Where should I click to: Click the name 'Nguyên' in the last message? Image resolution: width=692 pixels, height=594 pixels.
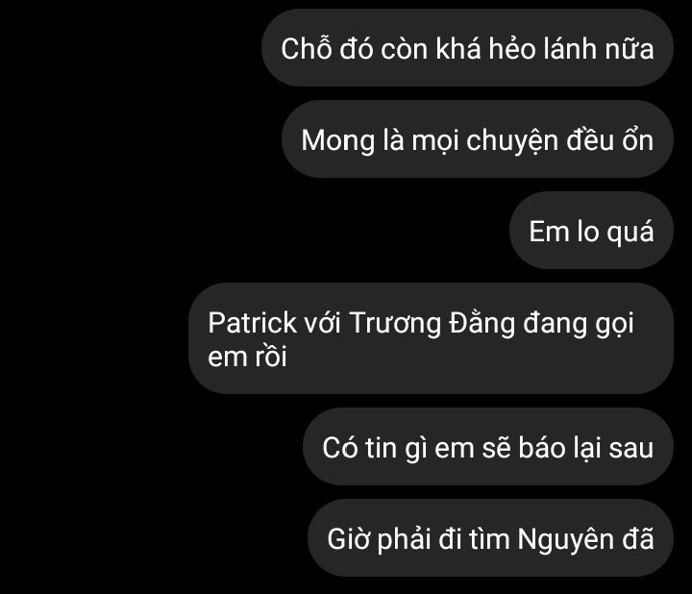tap(565, 539)
